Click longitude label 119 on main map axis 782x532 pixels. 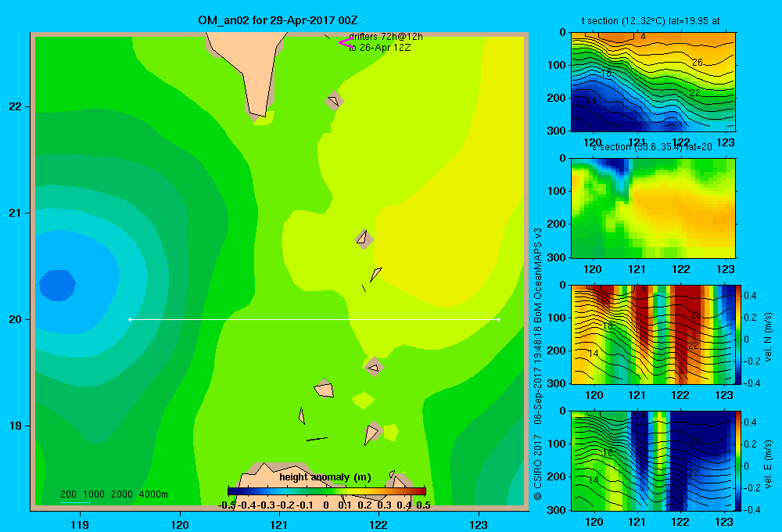[x=80, y=524]
